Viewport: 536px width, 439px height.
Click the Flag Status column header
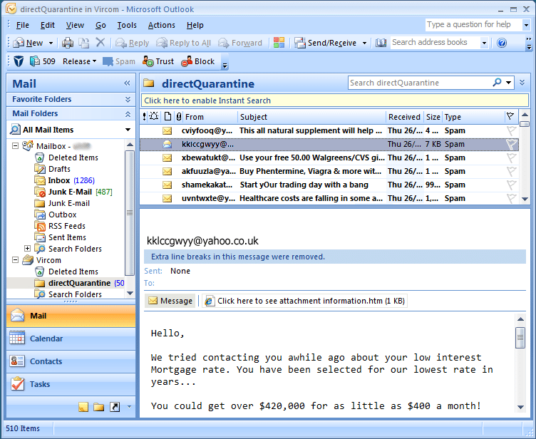pos(510,117)
